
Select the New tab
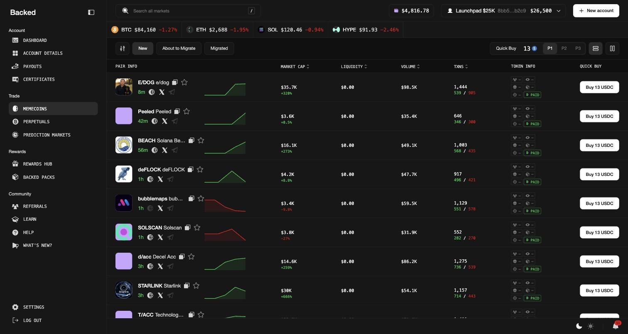(143, 49)
